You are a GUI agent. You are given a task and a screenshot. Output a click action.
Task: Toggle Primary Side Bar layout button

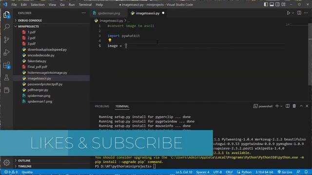pos(266,4)
